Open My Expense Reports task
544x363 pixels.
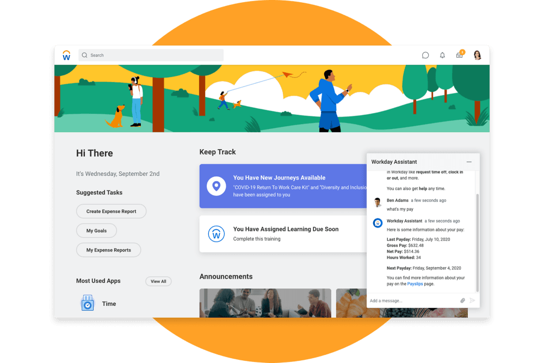[x=109, y=250]
